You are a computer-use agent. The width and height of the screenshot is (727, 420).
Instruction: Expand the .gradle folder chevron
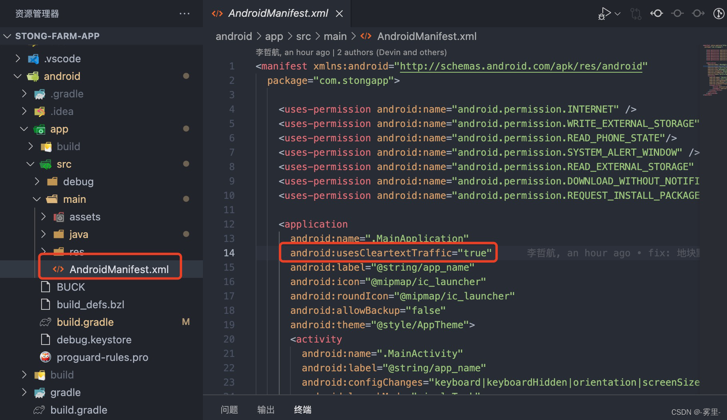click(24, 94)
